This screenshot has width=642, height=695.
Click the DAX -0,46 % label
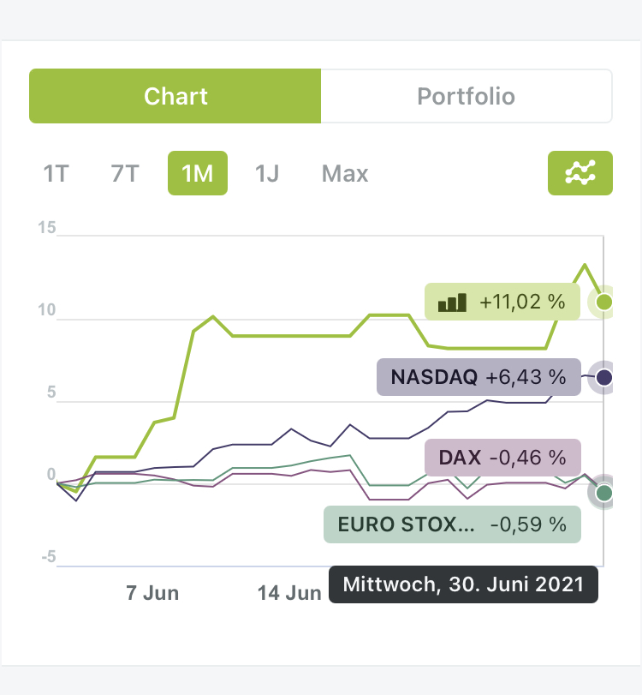point(502,457)
